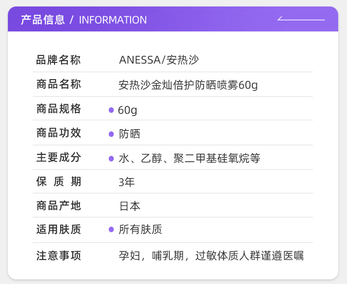Click the INFORMATION text in the header
Screen dimensions: 347x284
113,20
